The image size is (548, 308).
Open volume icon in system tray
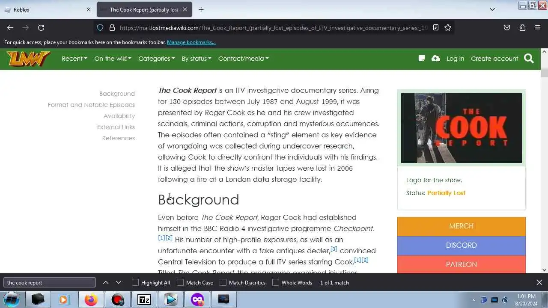505,300
